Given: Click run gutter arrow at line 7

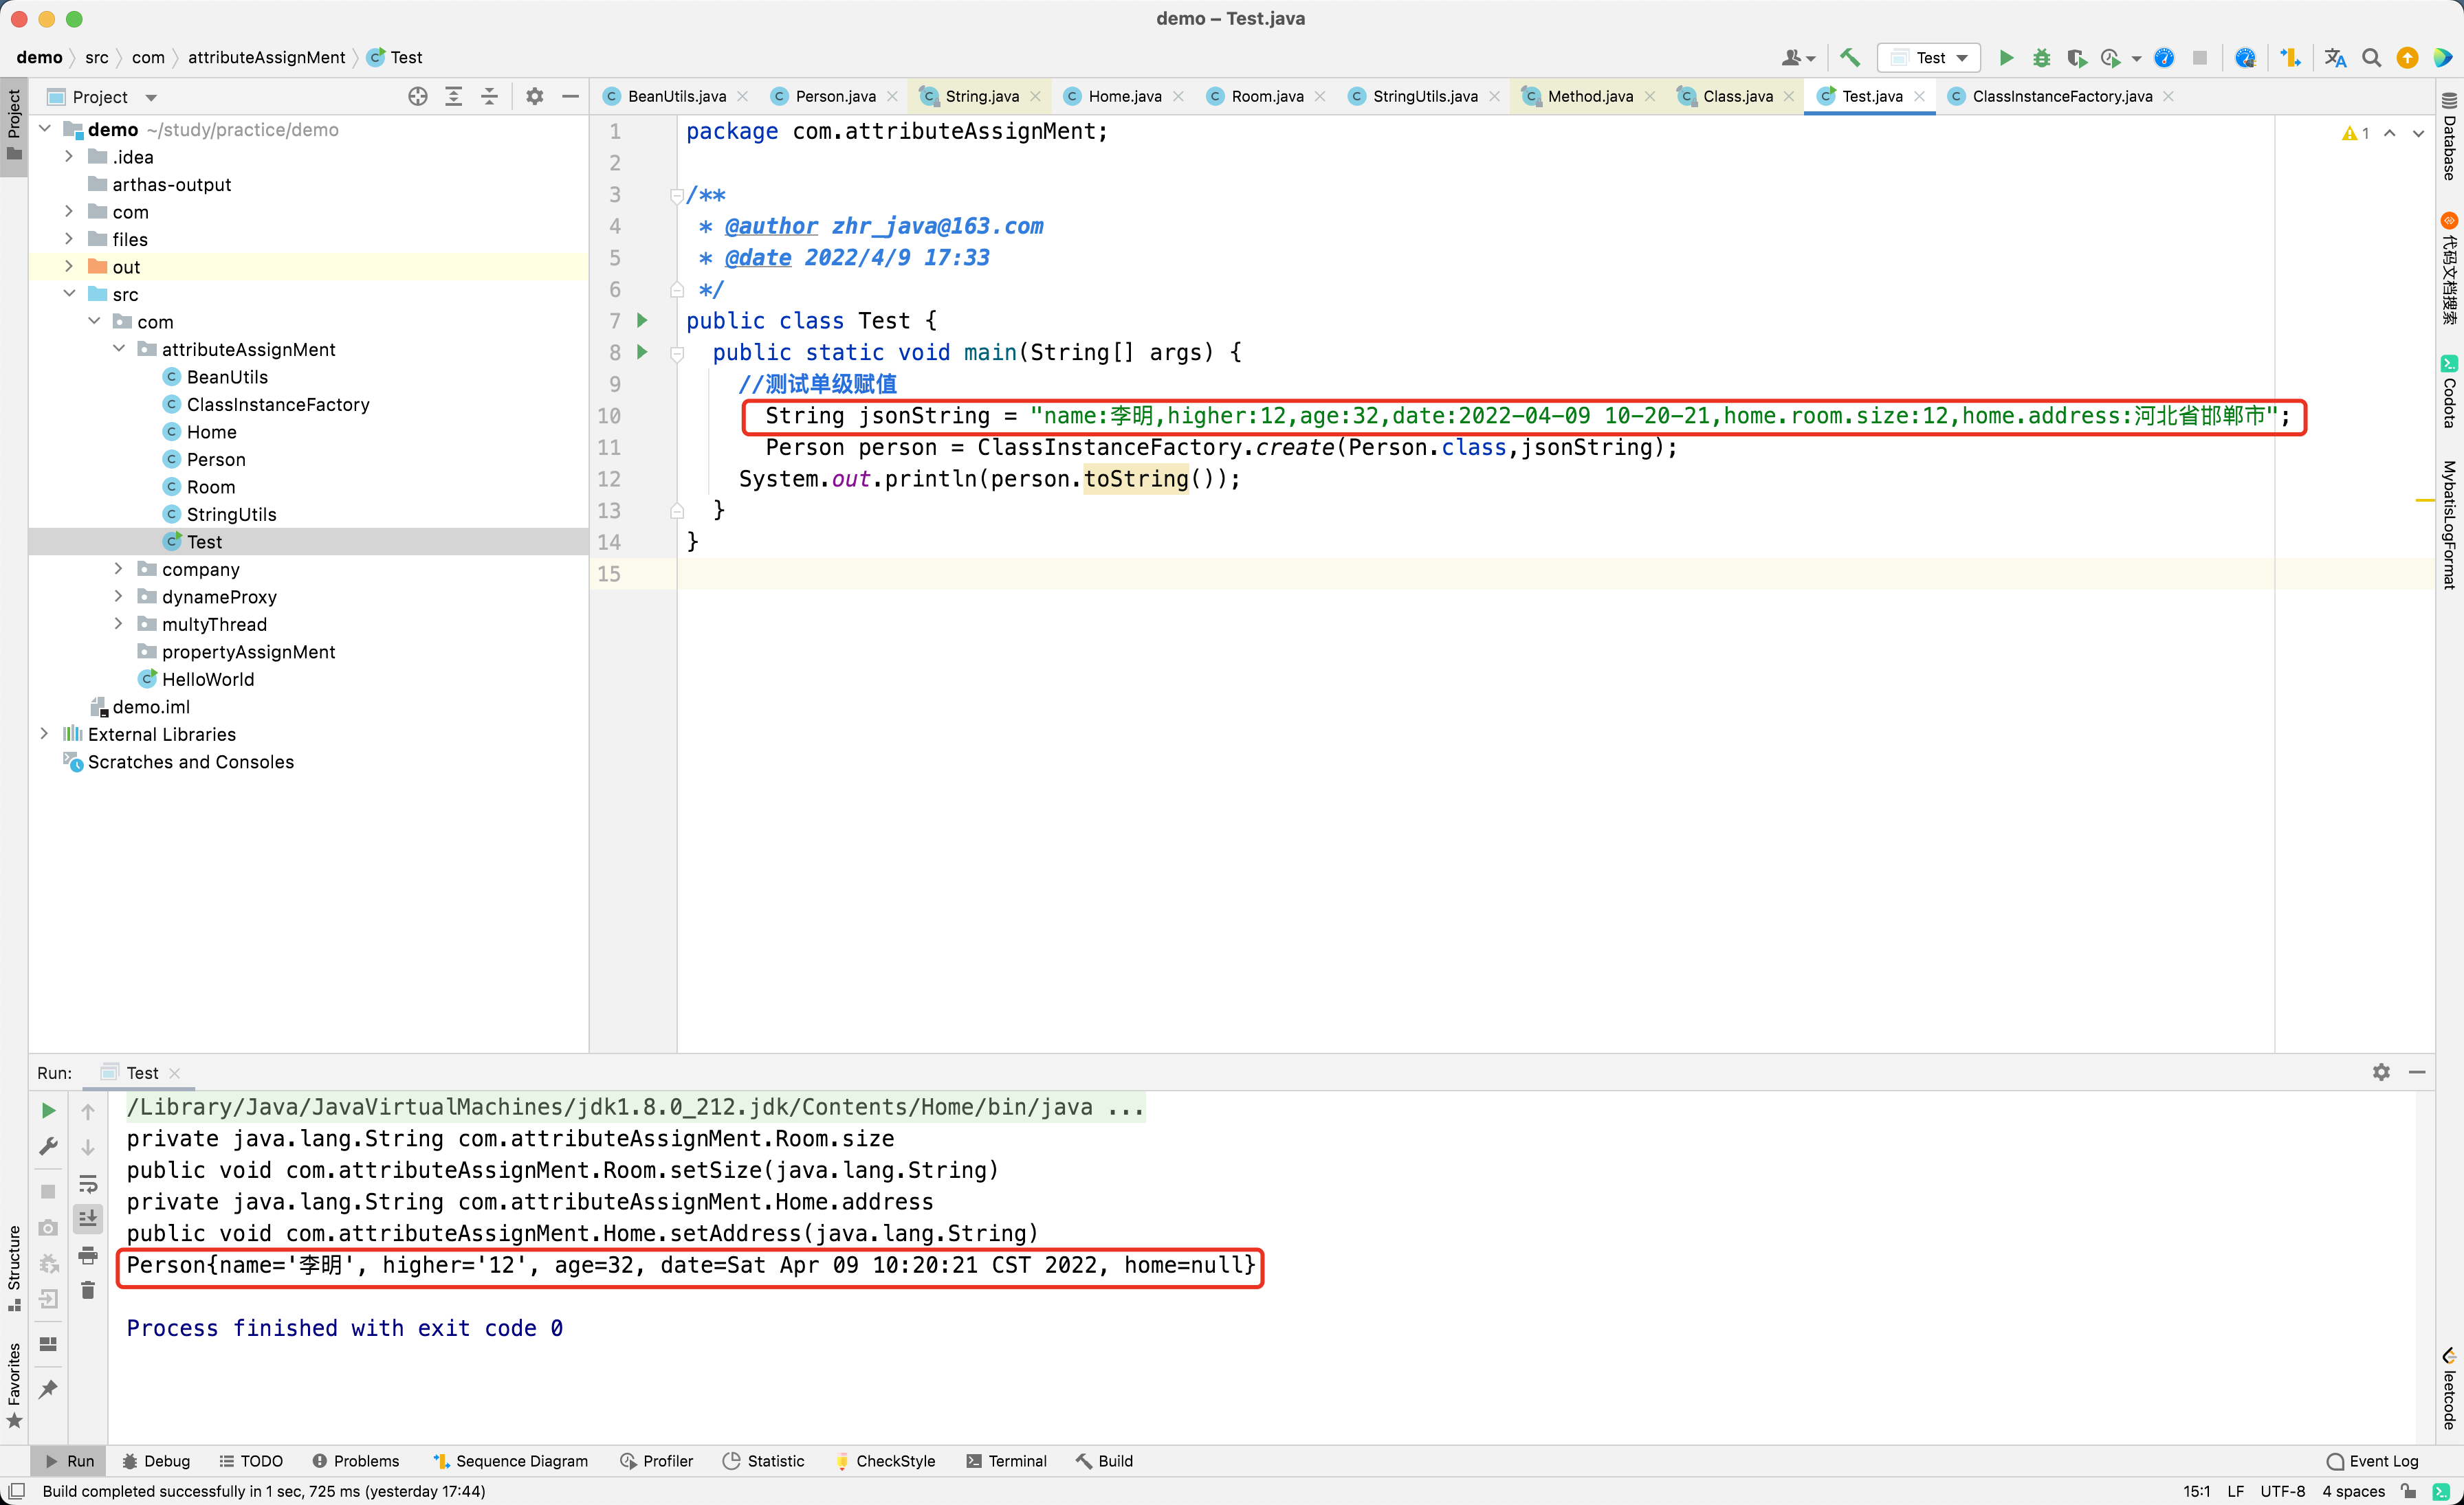Looking at the screenshot, I should [x=643, y=321].
